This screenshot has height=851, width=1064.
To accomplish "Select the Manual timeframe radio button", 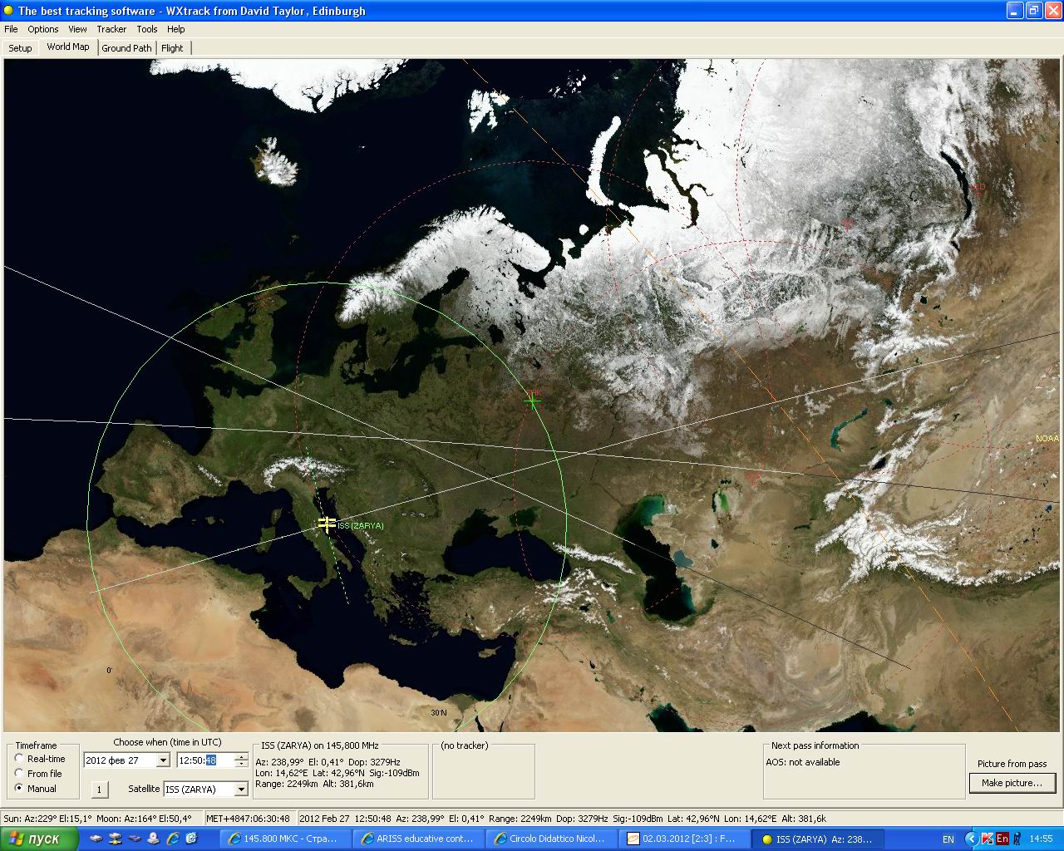I will (x=19, y=789).
